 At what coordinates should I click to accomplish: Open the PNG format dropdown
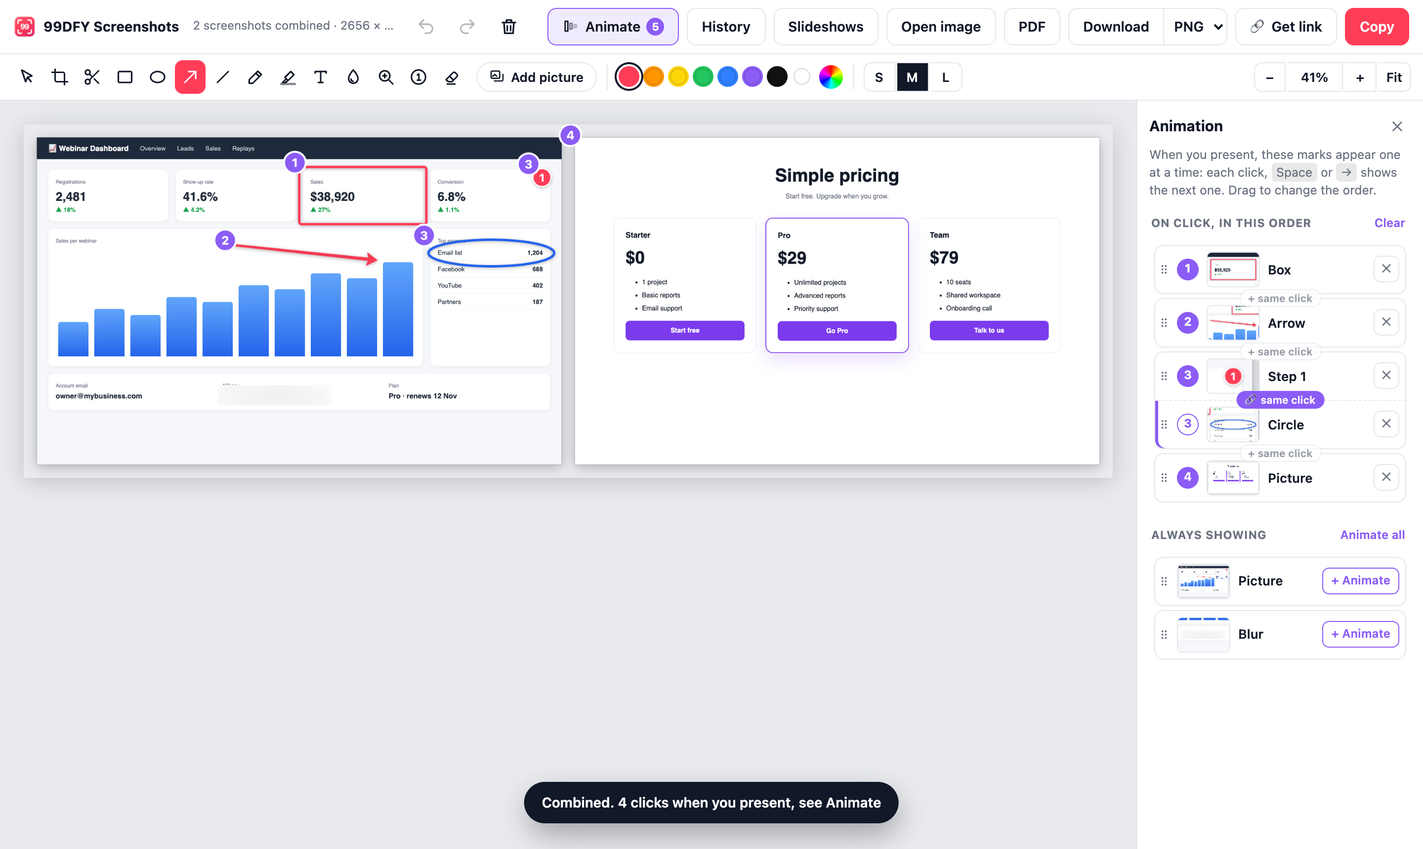tap(1196, 26)
